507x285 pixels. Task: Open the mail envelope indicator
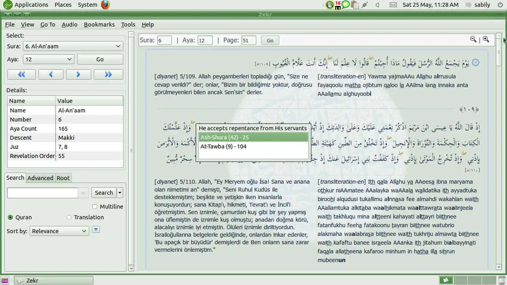[x=393, y=5]
